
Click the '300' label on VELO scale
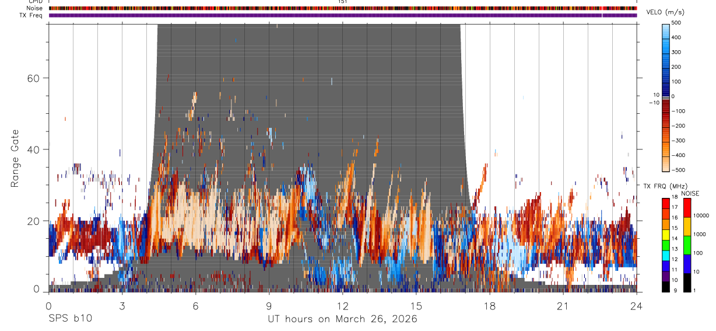677,53
